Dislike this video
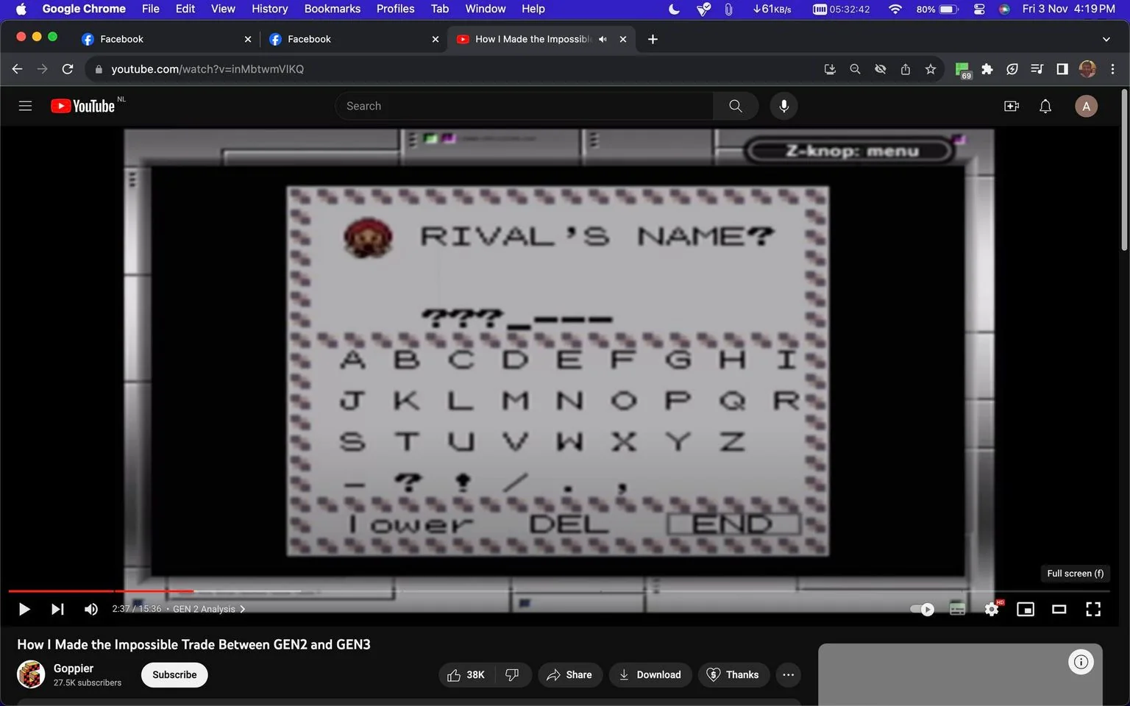 point(513,674)
